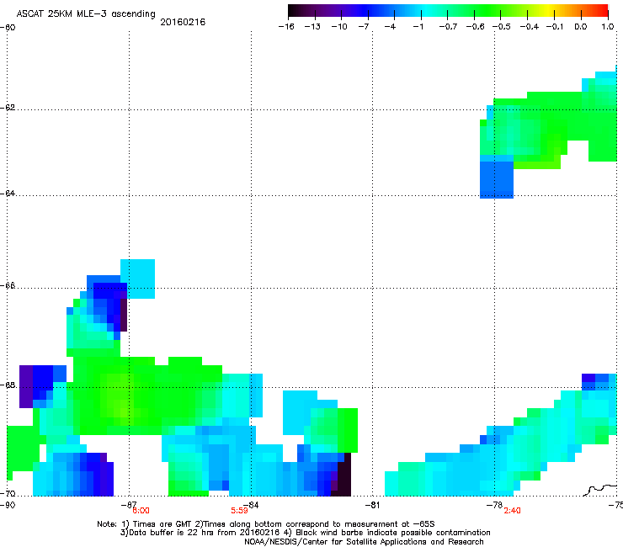
Task: Click the solid blue data block above -64 latitude
Action: click(497, 179)
